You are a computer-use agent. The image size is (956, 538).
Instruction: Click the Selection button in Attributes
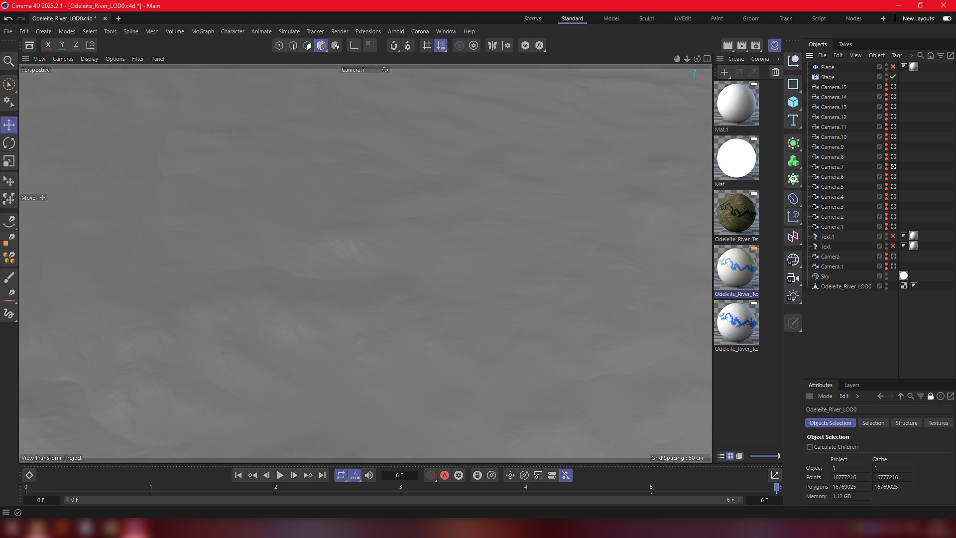[x=873, y=423]
